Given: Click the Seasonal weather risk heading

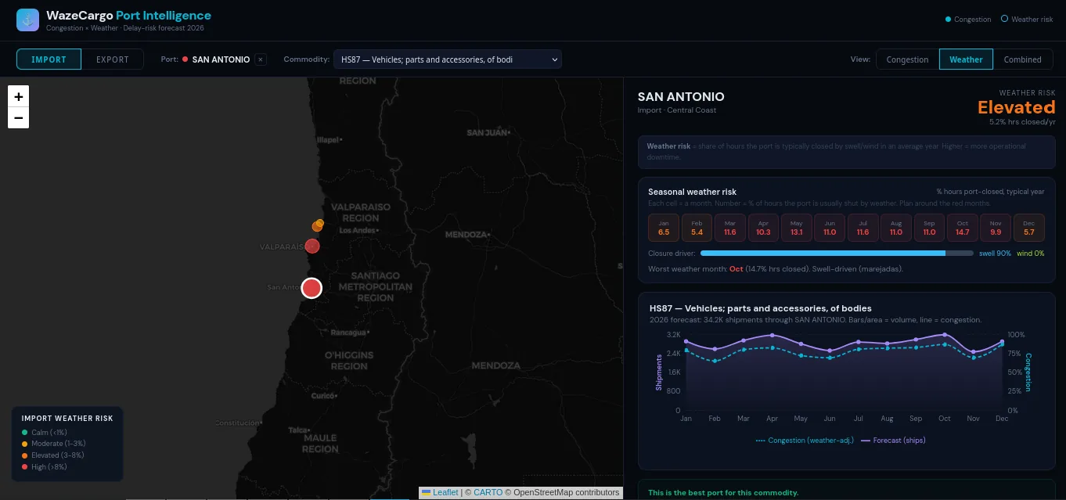Looking at the screenshot, I should 692,192.
